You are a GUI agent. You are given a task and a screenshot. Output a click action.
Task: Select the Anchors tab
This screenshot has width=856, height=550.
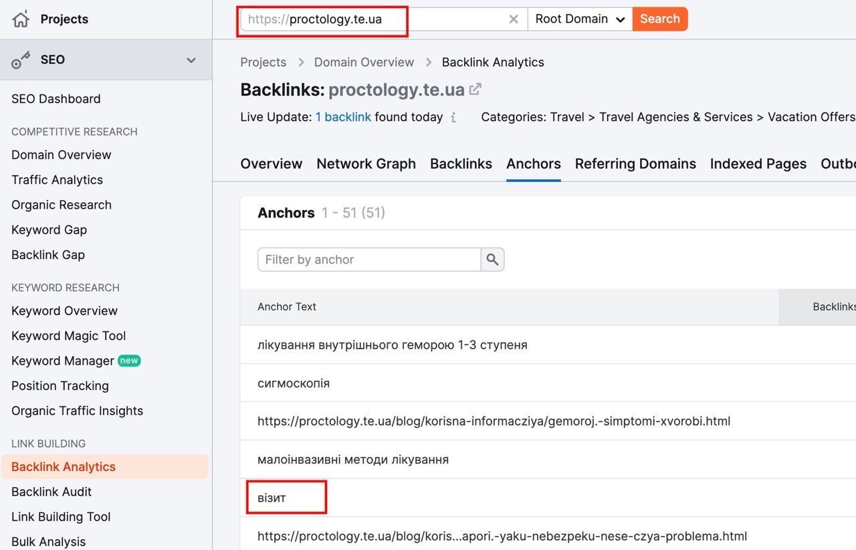point(534,164)
